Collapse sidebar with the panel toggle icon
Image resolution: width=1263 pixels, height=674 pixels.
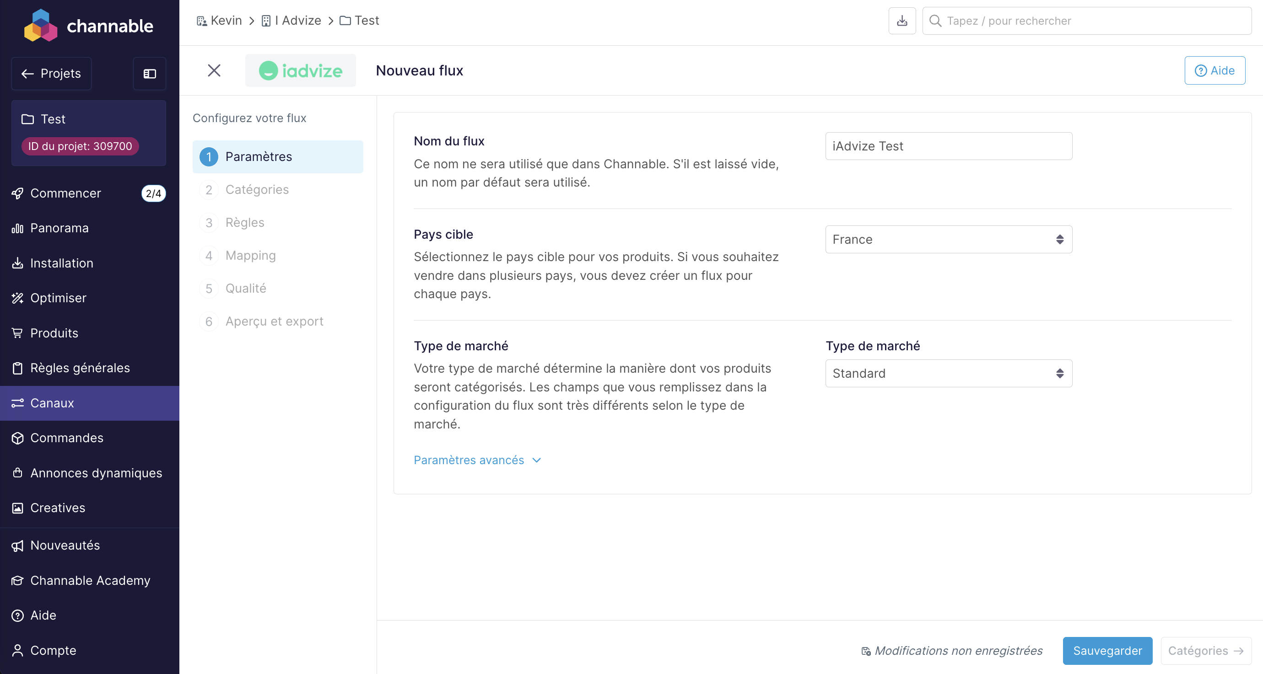(150, 74)
